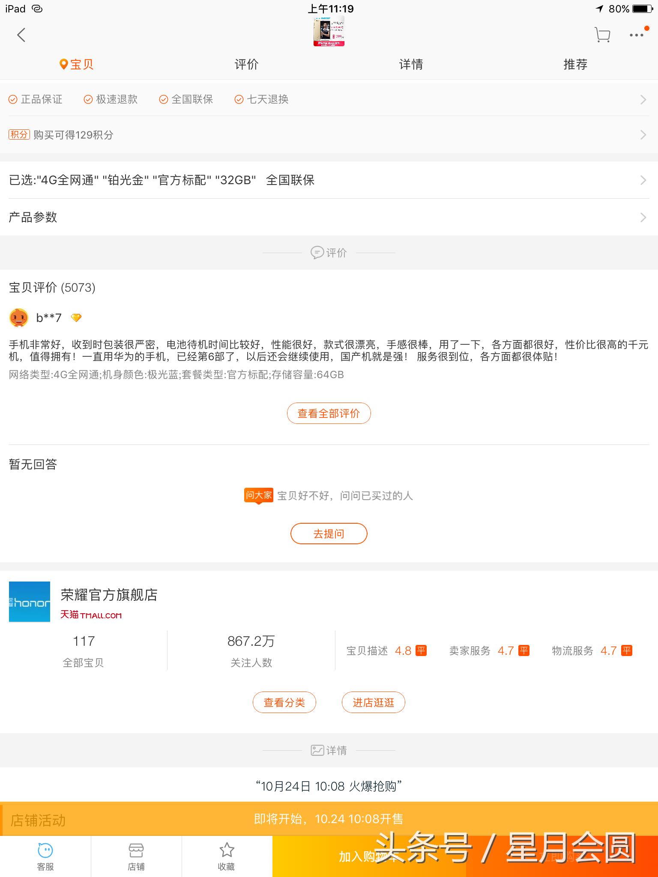Open the three-dot more menu

click(637, 34)
